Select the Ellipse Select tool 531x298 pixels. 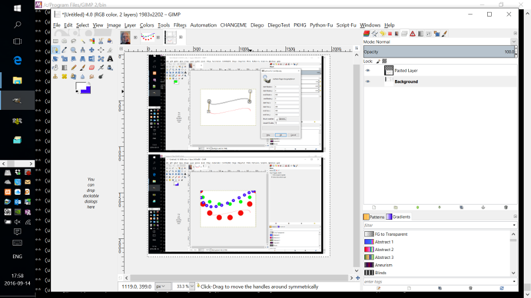pos(64,41)
